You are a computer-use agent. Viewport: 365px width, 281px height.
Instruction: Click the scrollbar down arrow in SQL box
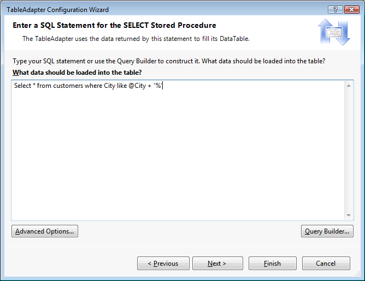tap(348, 215)
